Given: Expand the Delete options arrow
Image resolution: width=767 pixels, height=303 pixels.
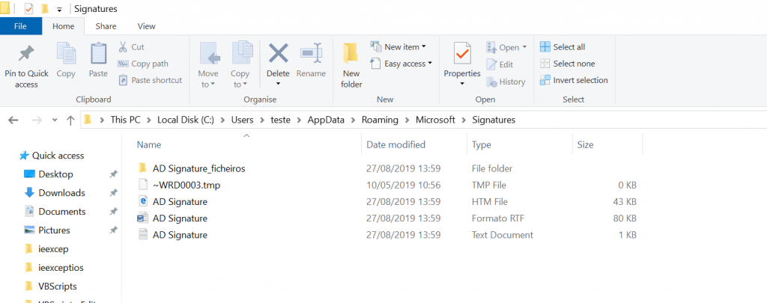Looking at the screenshot, I should tap(278, 84).
